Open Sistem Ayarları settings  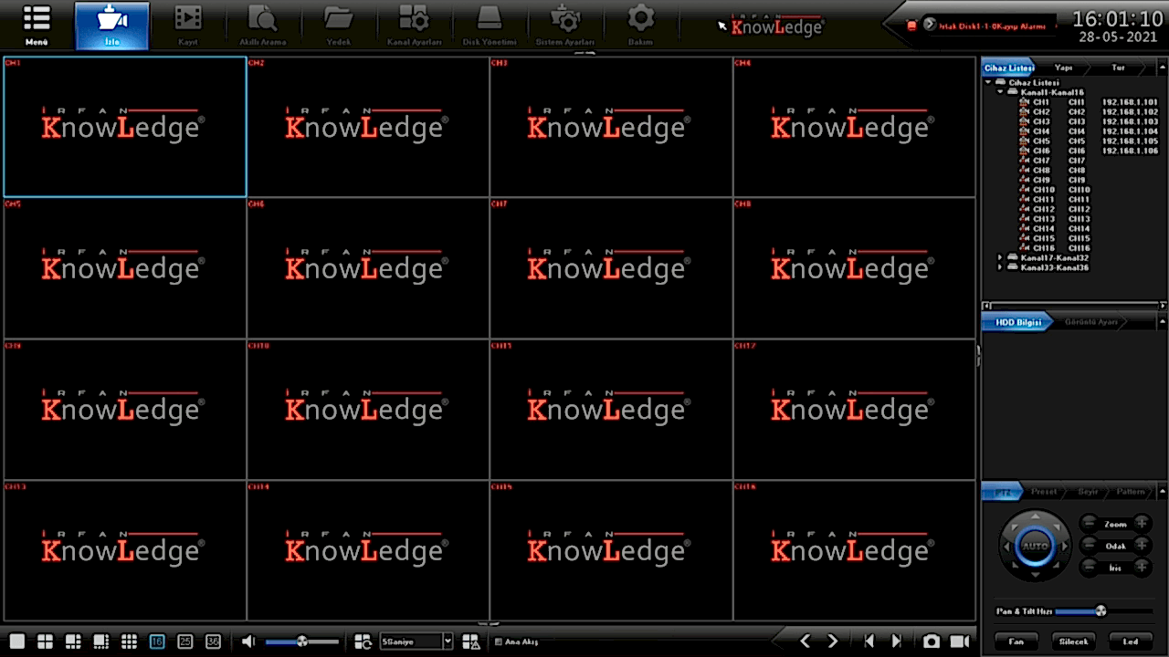565,25
